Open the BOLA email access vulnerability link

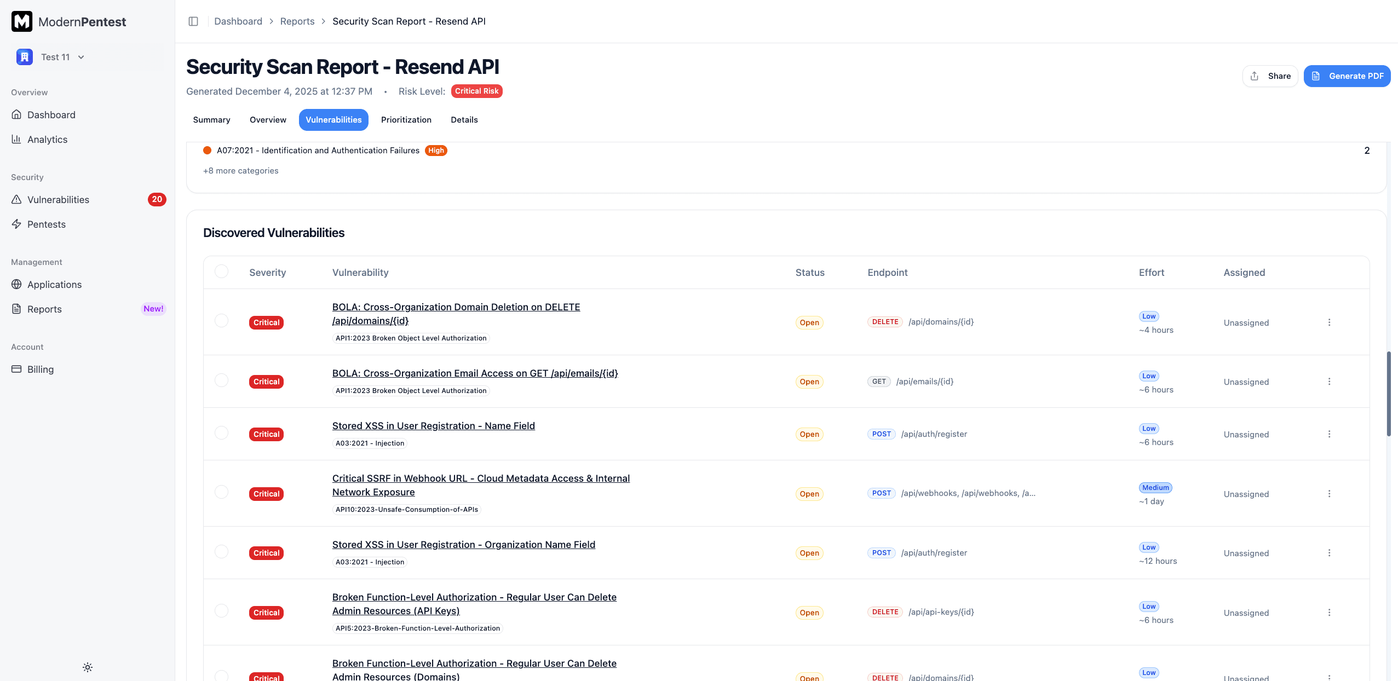474,373
